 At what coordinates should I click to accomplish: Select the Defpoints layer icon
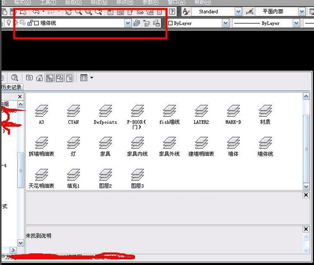click(x=105, y=112)
